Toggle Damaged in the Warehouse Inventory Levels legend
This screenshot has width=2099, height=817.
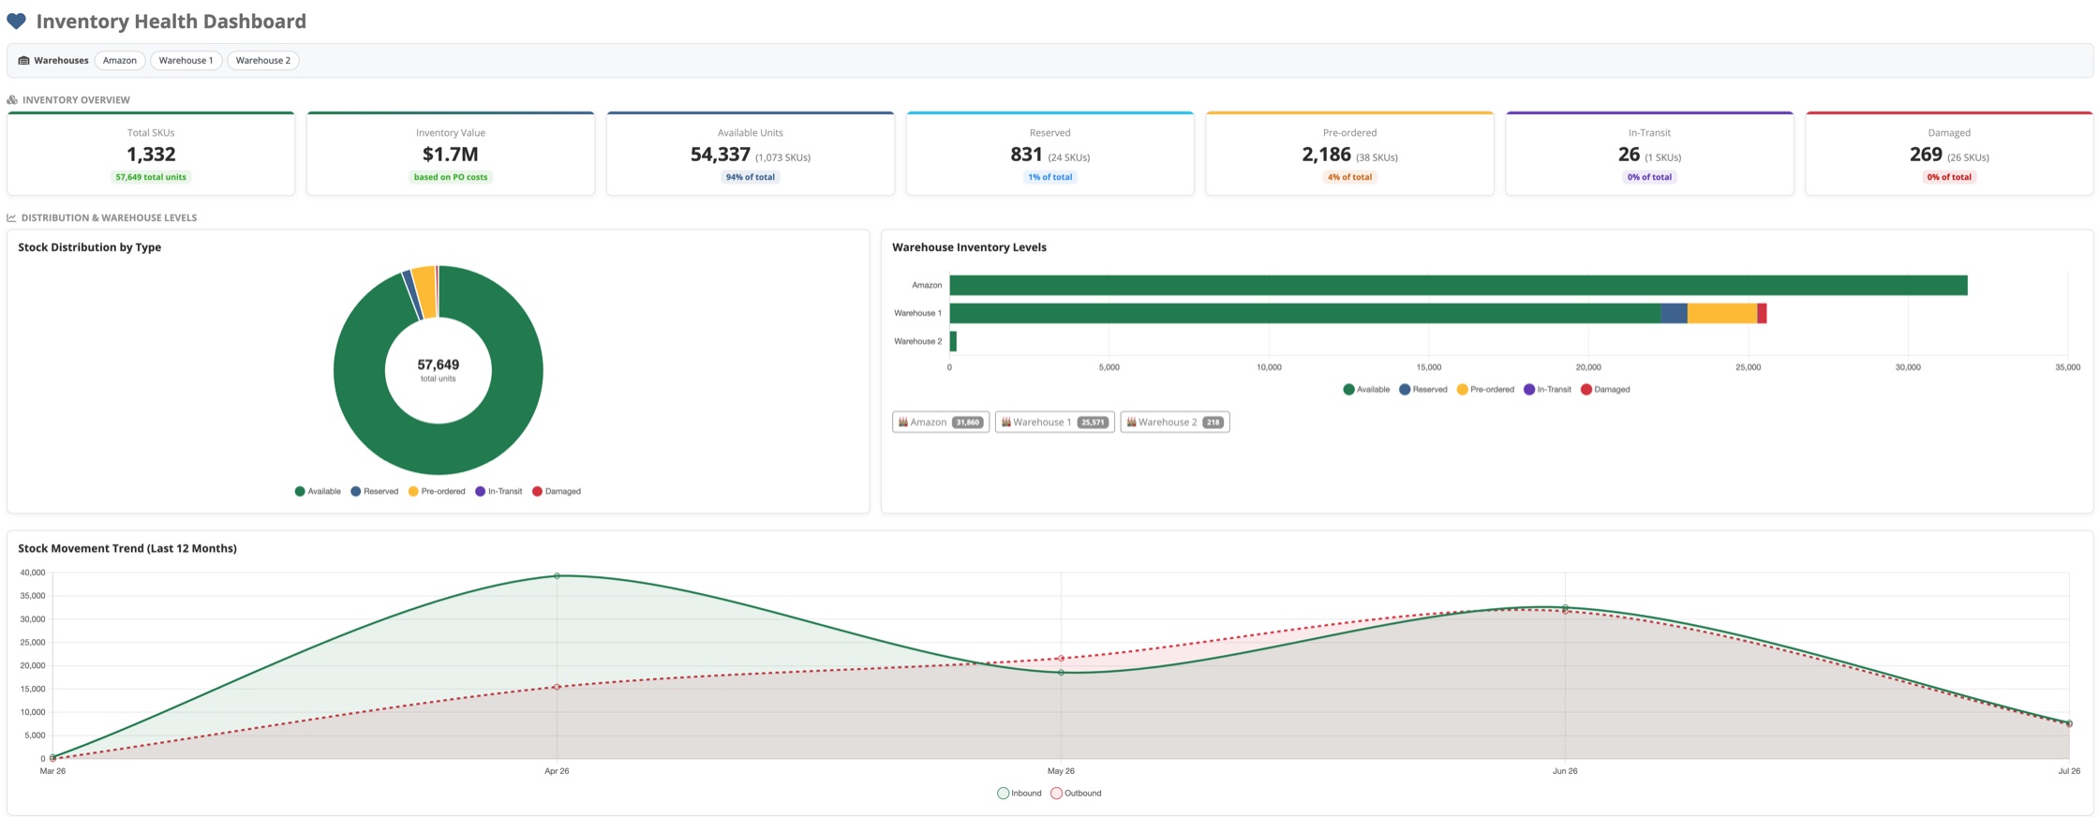coord(1605,390)
